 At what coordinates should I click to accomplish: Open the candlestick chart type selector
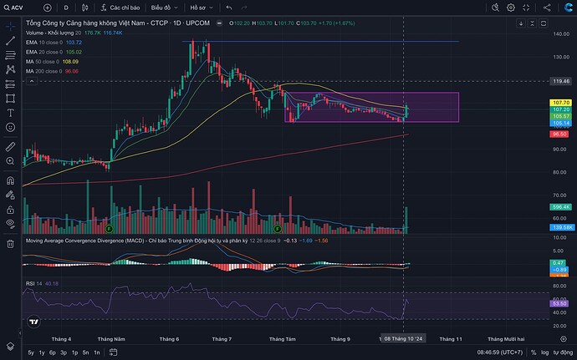pos(85,8)
